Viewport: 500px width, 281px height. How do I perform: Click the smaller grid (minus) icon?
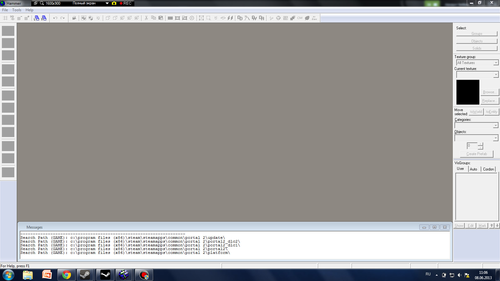coord(19,18)
